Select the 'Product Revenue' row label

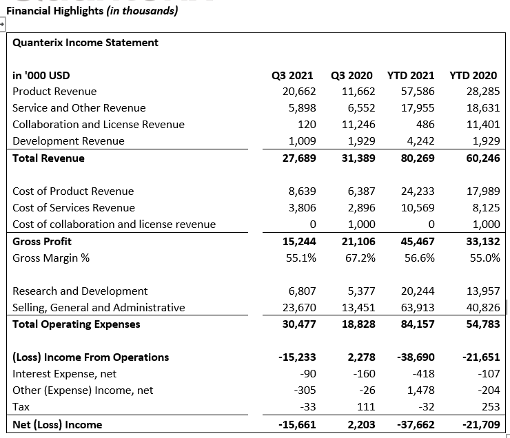pyautogui.click(x=54, y=92)
